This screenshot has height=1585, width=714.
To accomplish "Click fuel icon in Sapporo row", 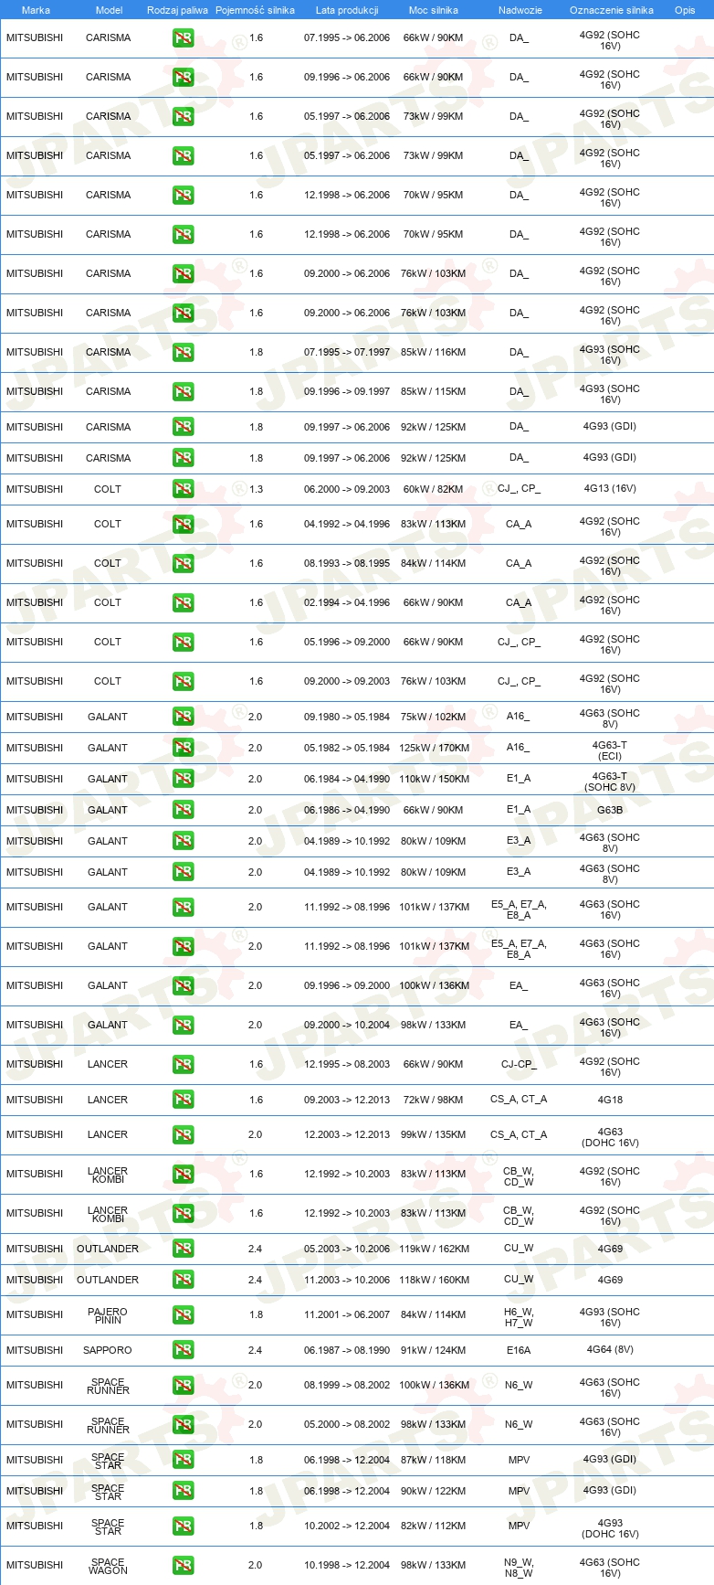I will 183,1350.
